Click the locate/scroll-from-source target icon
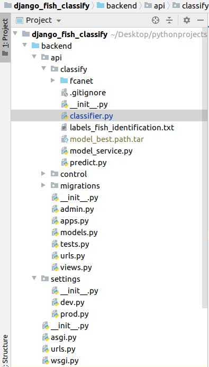 156,20
